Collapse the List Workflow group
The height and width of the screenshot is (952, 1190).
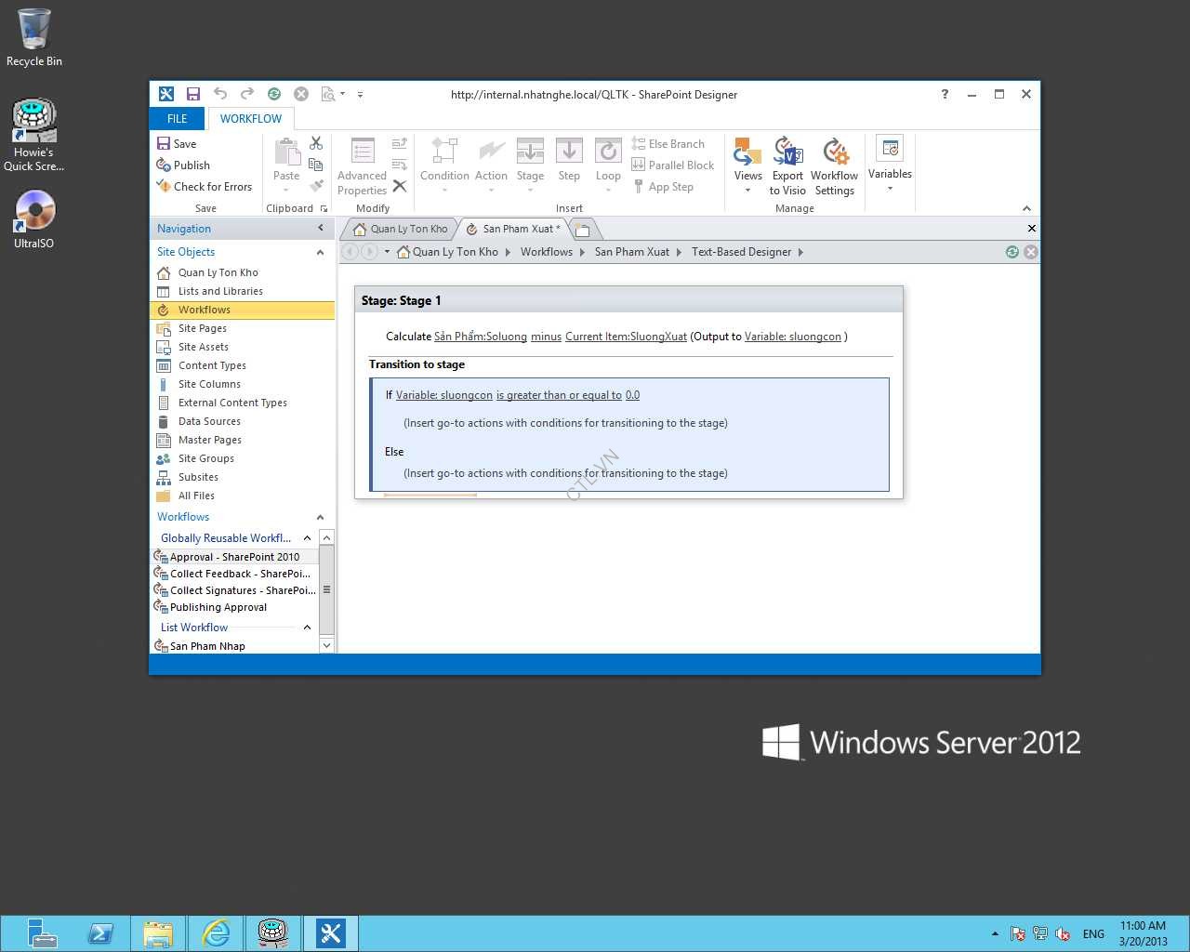(307, 628)
